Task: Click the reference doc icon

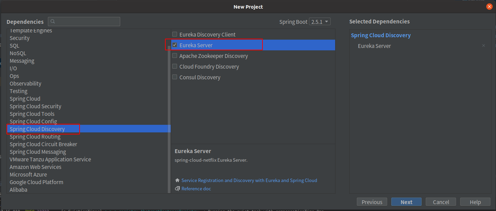Action: click(177, 189)
